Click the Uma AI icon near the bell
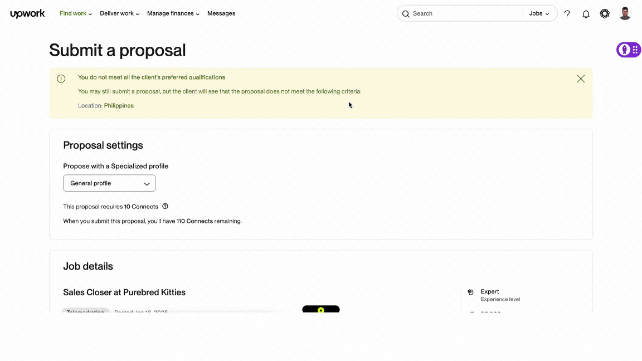The image size is (642, 361). 605,13
